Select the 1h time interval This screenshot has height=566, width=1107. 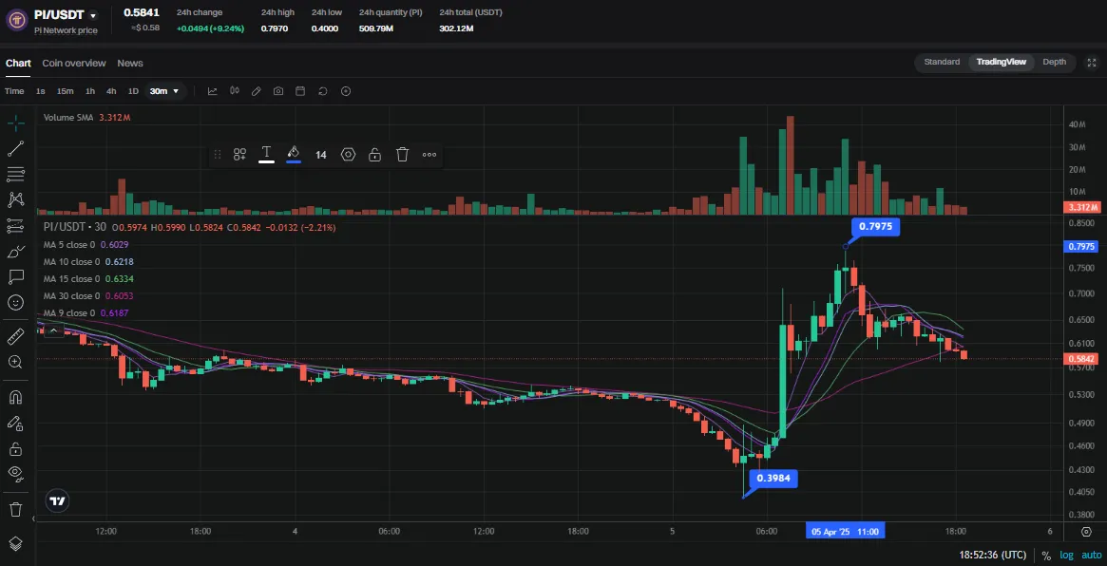[x=90, y=91]
